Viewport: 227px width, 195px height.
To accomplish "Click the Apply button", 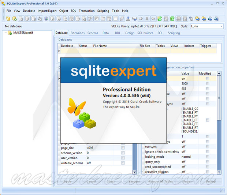I will 68,181.
